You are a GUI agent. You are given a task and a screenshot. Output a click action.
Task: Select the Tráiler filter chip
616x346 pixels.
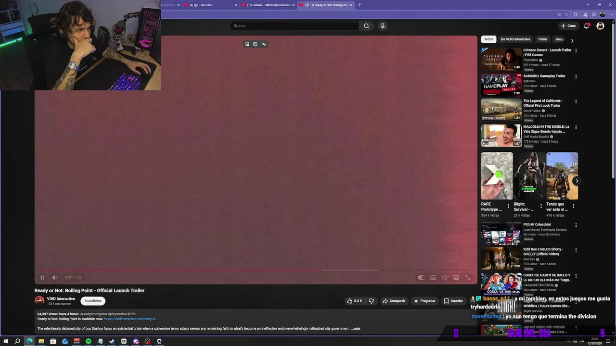(543, 39)
